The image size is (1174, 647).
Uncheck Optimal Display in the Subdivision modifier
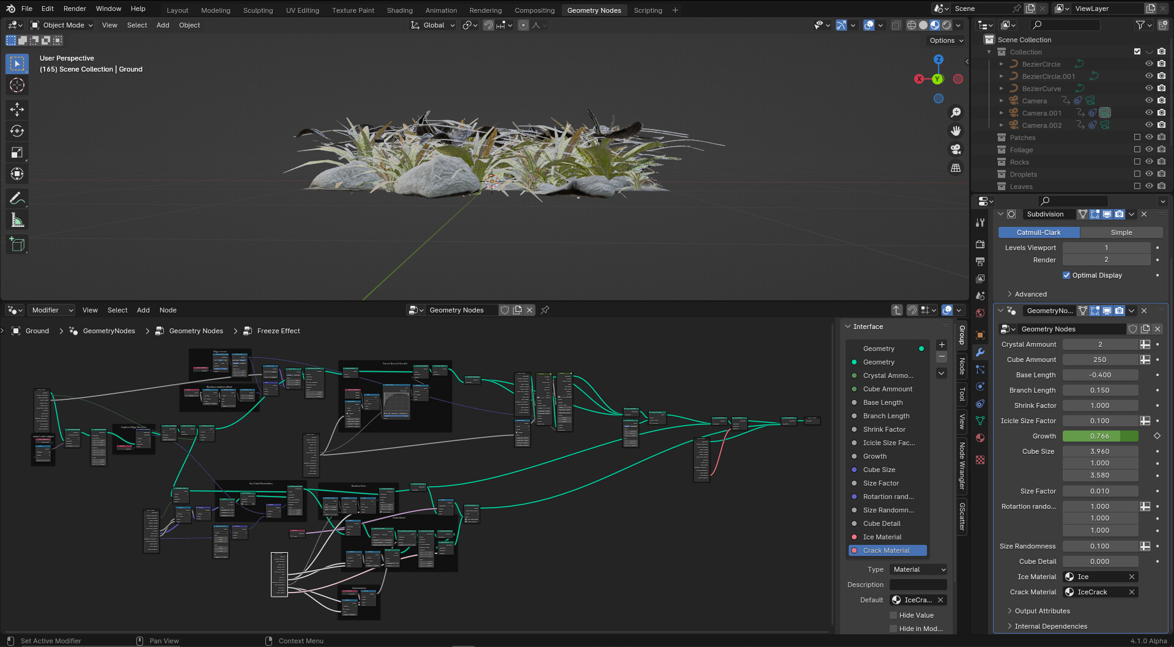(x=1066, y=275)
